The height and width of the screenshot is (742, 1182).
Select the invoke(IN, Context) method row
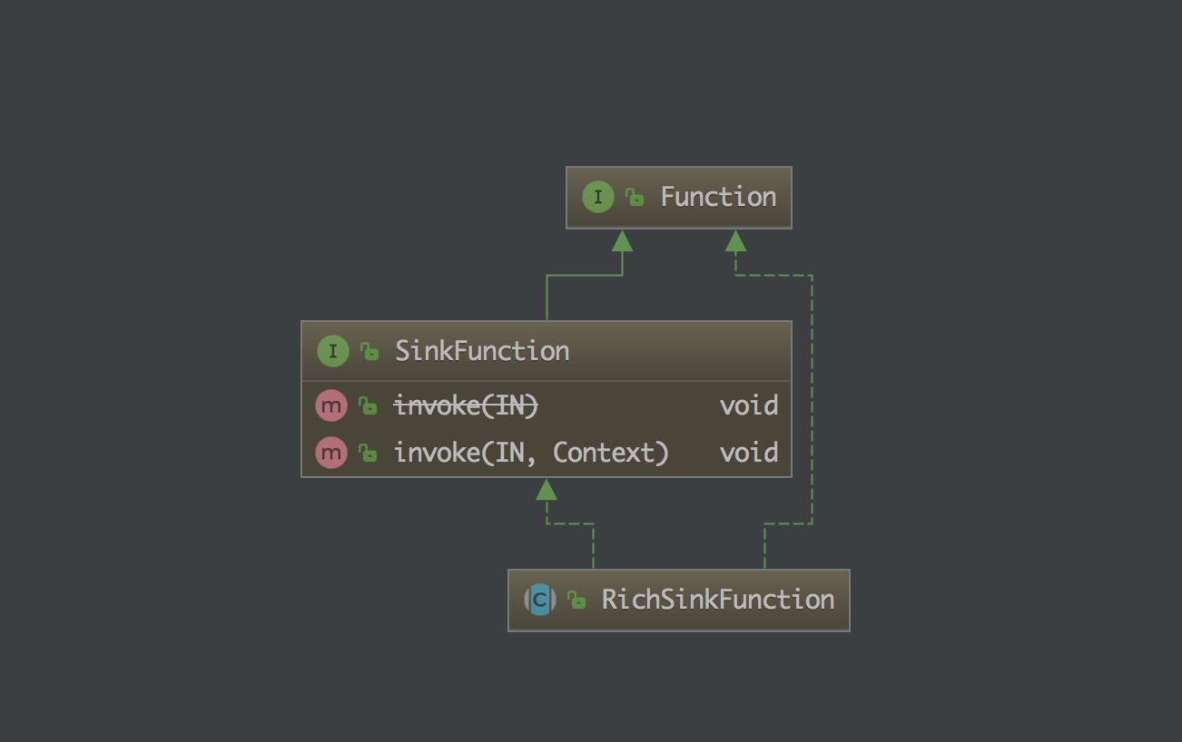[531, 452]
